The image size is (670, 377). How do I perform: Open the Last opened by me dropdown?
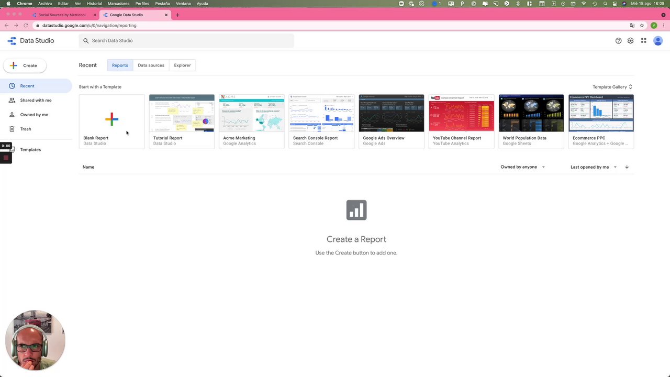click(594, 167)
